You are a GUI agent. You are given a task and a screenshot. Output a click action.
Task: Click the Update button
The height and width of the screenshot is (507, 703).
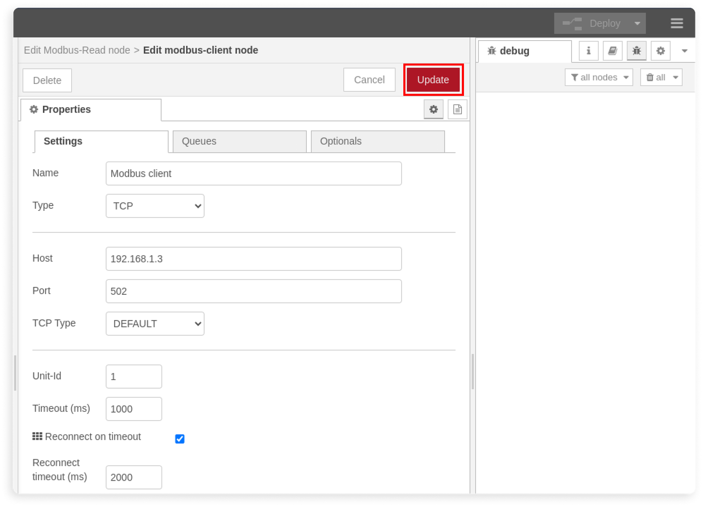click(433, 80)
